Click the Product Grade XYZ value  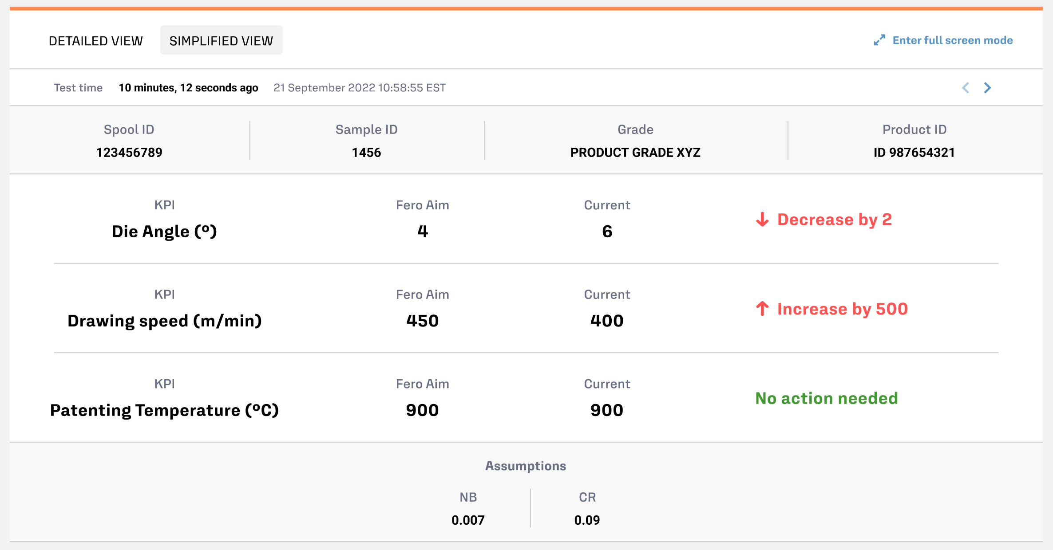[x=635, y=153]
